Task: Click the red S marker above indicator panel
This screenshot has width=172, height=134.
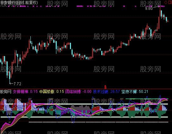Action: (105, 87)
